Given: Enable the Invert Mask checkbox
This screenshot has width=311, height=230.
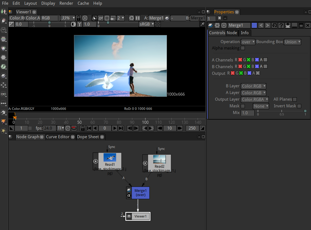Looking at the screenshot, I should coord(299,106).
